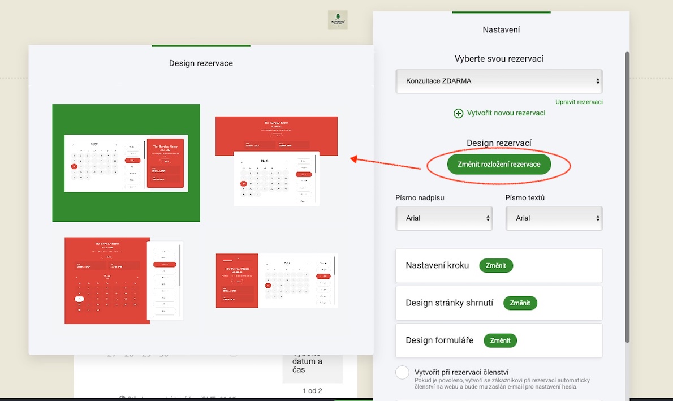The width and height of the screenshot is (673, 401).
Task: Open the Konzultace ZDARMA reservation dropdown
Action: pyautogui.click(x=499, y=81)
